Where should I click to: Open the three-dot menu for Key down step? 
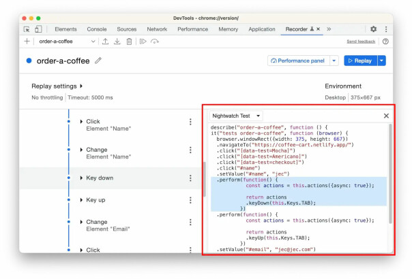(190, 178)
